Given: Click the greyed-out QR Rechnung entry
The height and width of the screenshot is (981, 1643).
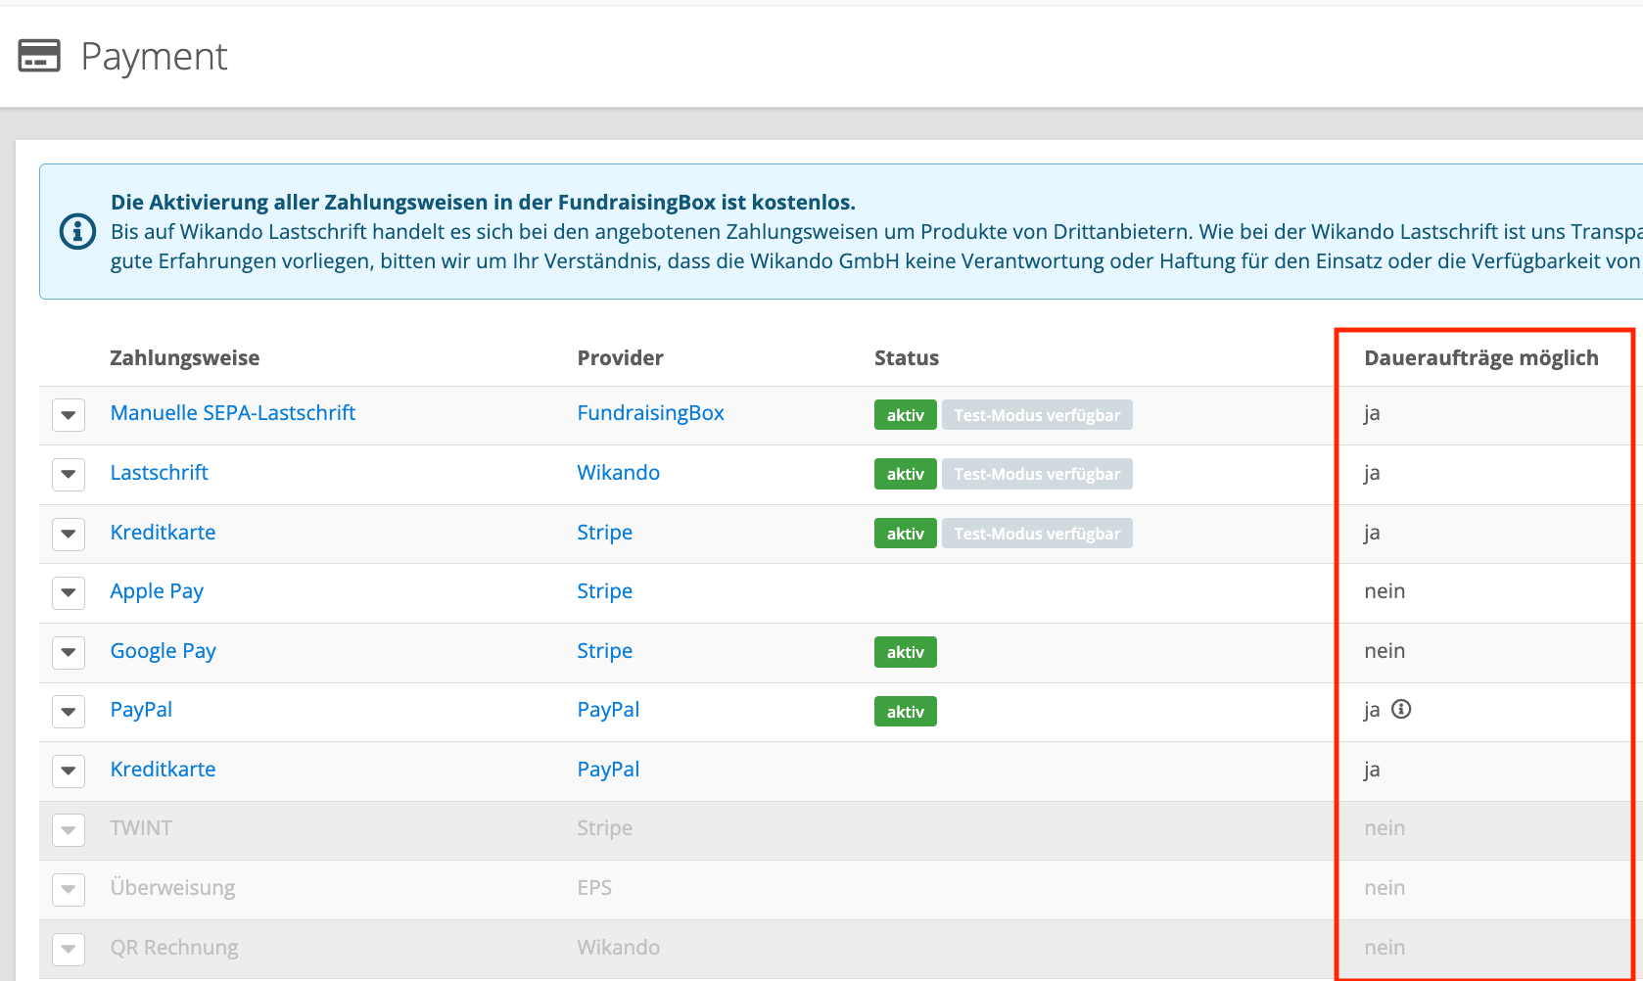Looking at the screenshot, I should click(174, 948).
